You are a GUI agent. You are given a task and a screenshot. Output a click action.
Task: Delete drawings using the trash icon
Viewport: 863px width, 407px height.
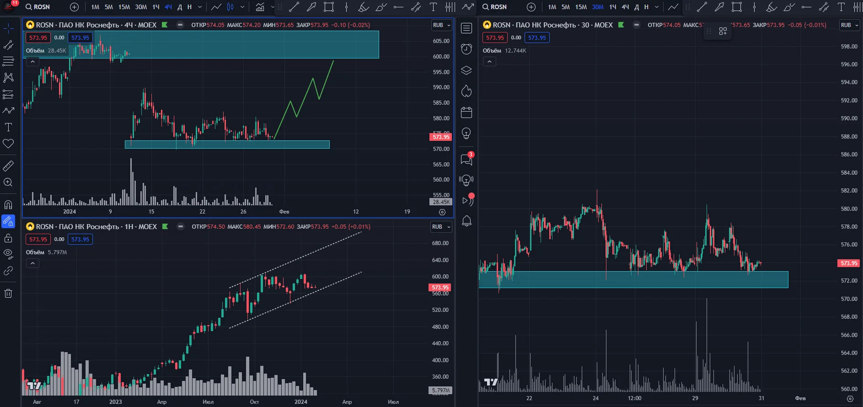click(8, 293)
